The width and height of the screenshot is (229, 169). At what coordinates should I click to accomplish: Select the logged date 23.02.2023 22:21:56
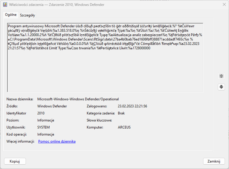click(133, 106)
